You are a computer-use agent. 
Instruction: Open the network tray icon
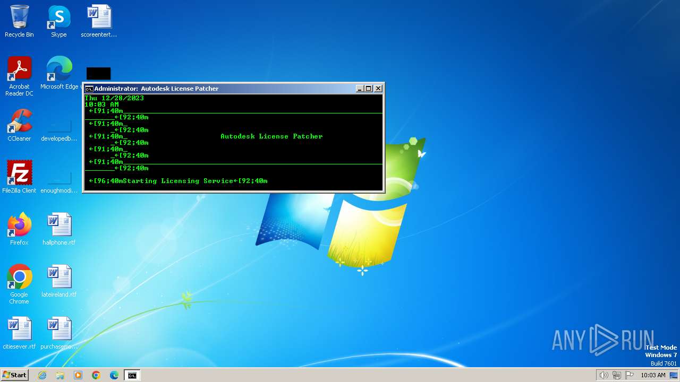(617, 375)
